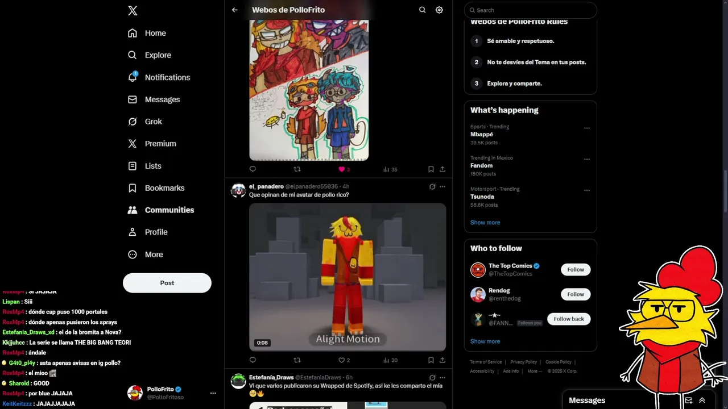Follow The Top Comics account
The width and height of the screenshot is (728, 409).
[576, 270]
